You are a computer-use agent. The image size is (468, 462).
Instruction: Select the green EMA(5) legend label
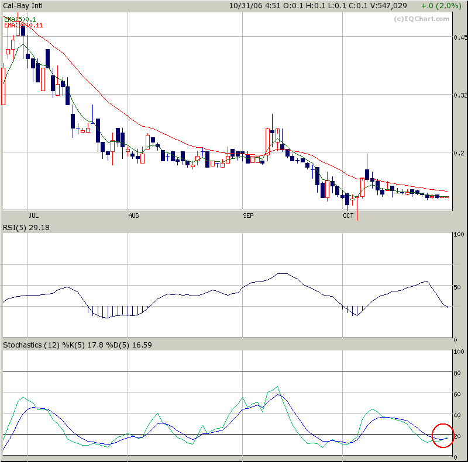coord(19,19)
